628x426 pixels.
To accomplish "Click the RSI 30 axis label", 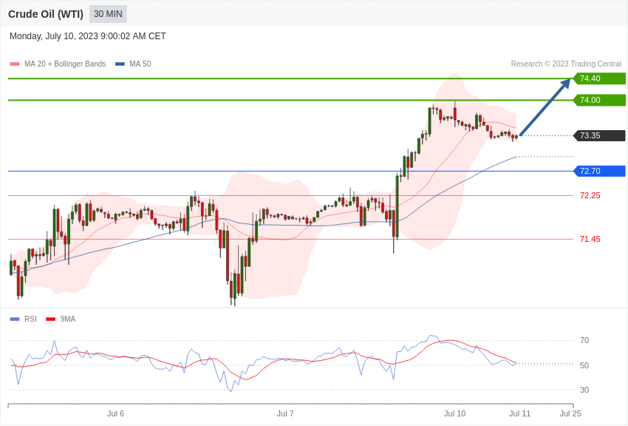I will click(584, 390).
